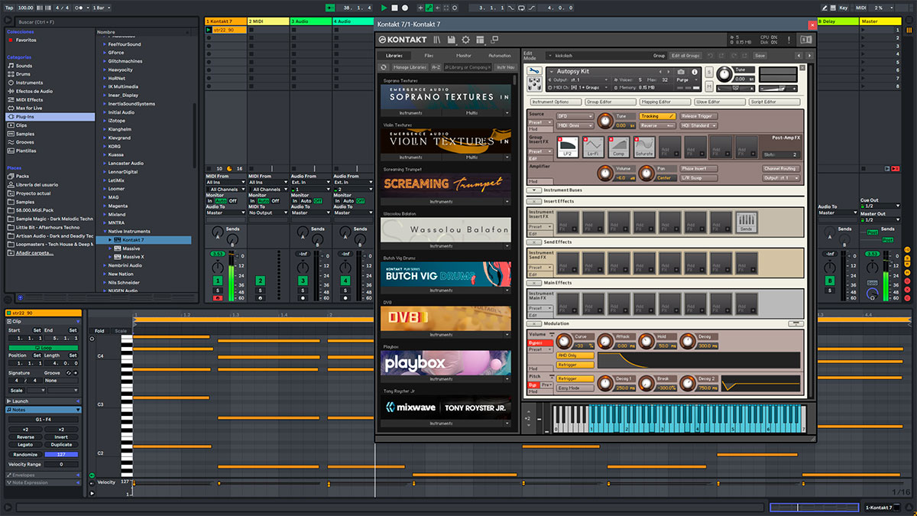Viewport: 917px width, 516px height.
Task: Open Kontakt library browser icon
Action: coord(437,39)
